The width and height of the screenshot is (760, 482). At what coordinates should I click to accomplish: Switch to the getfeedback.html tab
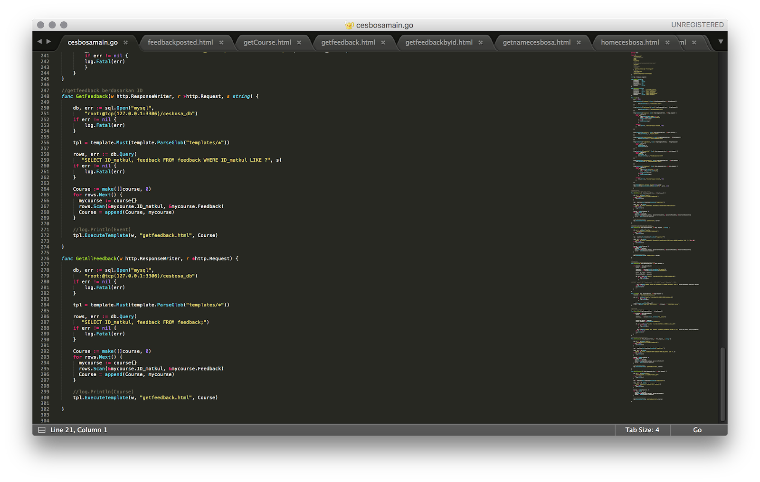point(349,42)
